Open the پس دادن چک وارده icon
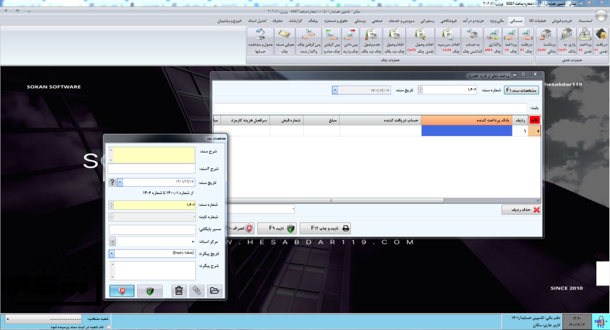The width and height of the screenshot is (610, 330). (x=350, y=42)
